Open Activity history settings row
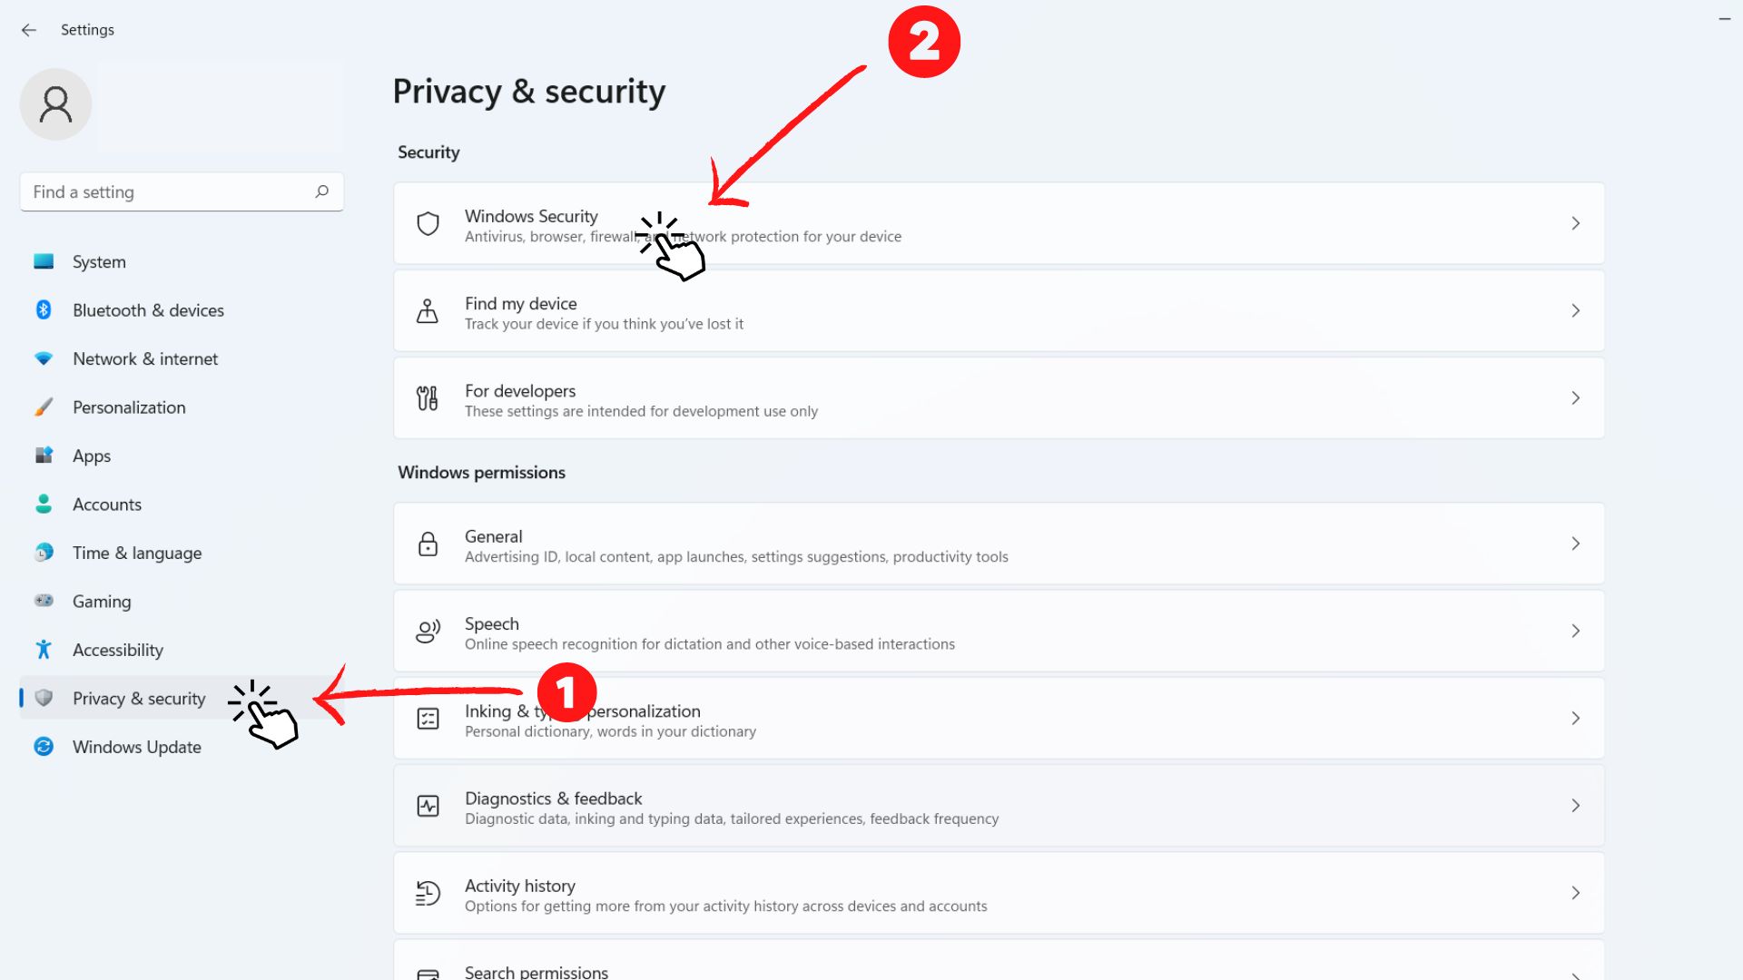This screenshot has height=980, width=1743. point(908,894)
